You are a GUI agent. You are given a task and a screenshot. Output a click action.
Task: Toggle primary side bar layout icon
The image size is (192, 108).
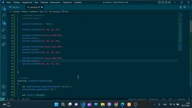point(159,2)
